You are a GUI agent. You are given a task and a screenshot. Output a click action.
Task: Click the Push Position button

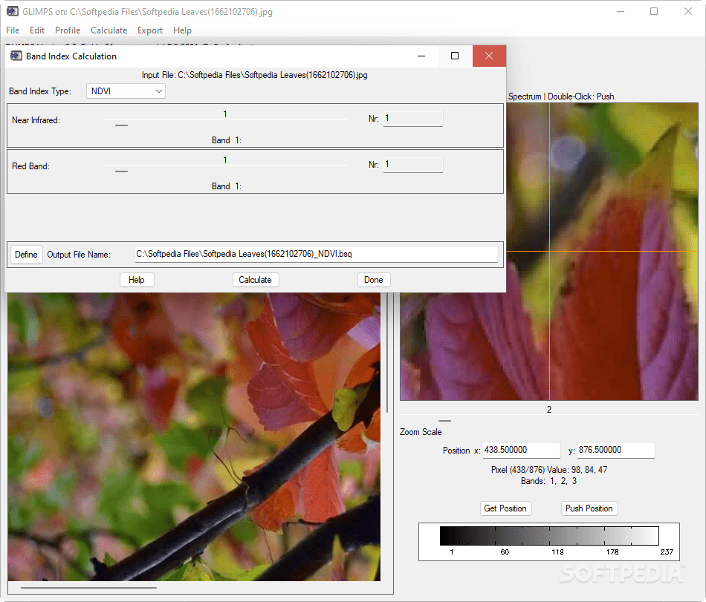(589, 508)
